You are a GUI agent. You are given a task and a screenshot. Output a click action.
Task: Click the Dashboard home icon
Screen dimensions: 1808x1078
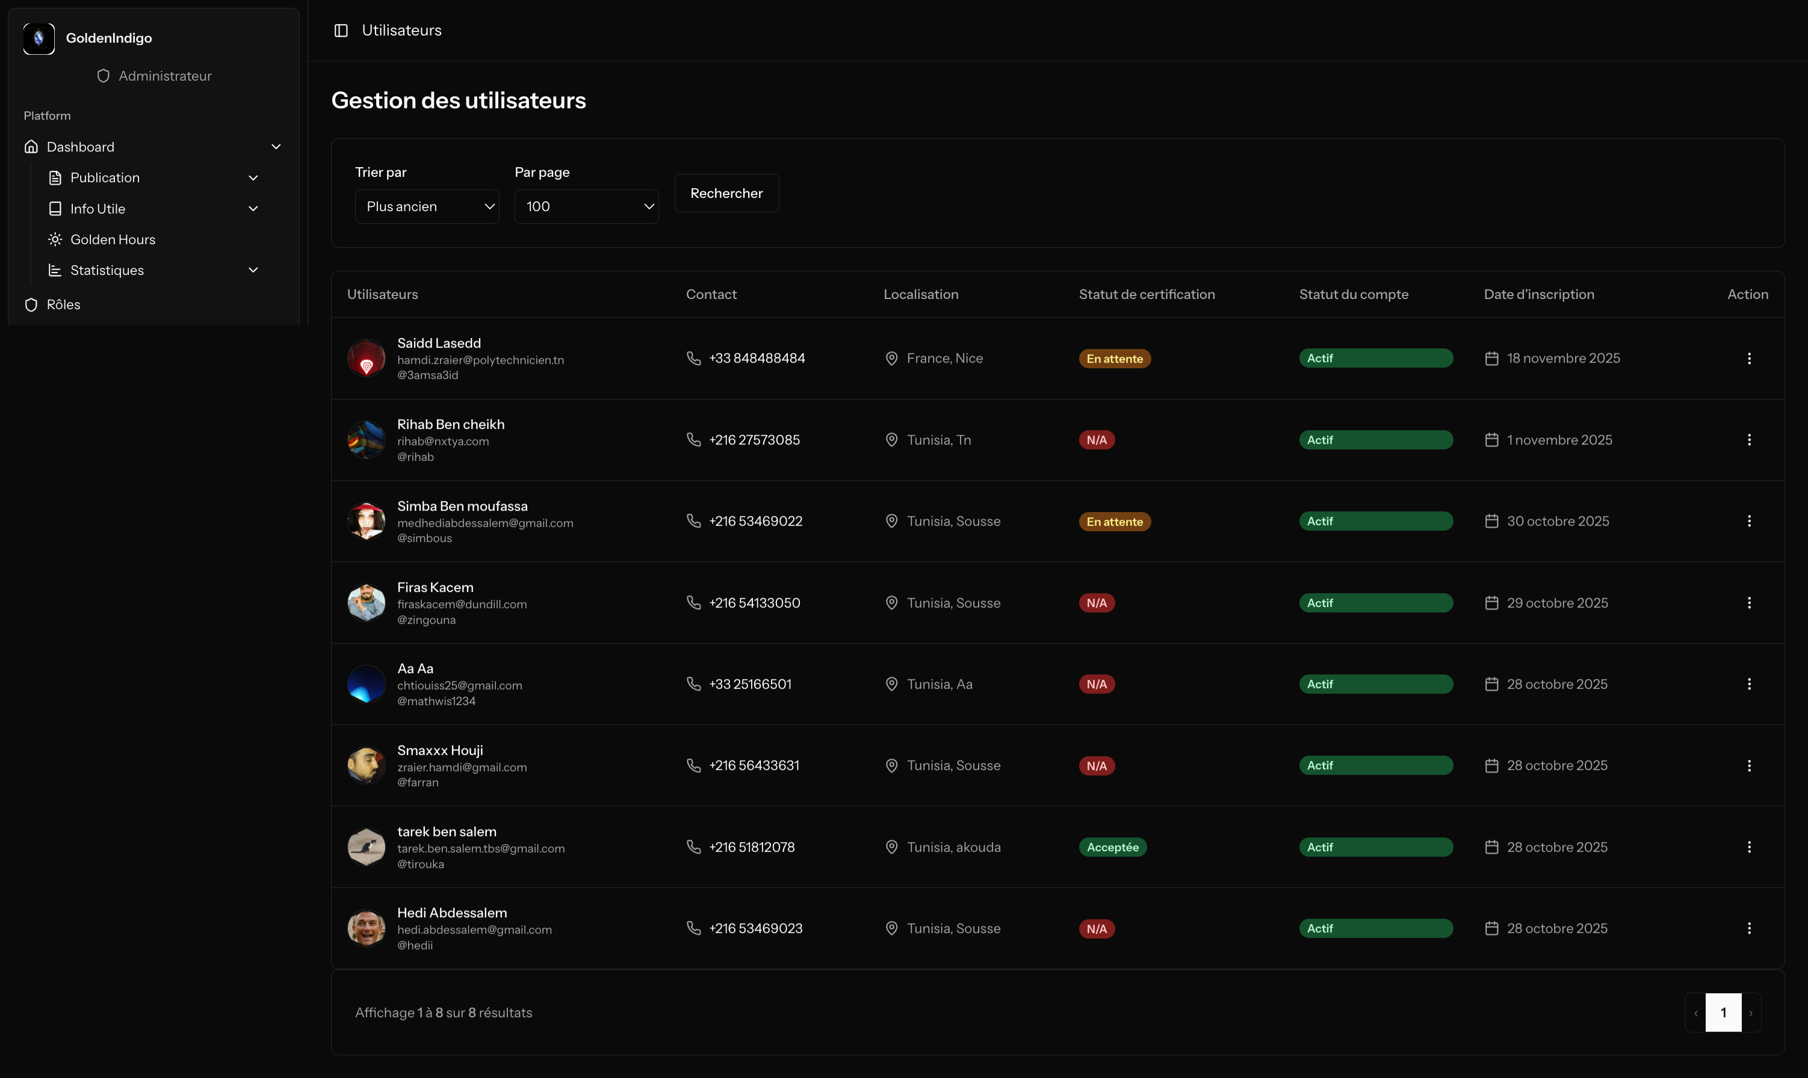[31, 147]
